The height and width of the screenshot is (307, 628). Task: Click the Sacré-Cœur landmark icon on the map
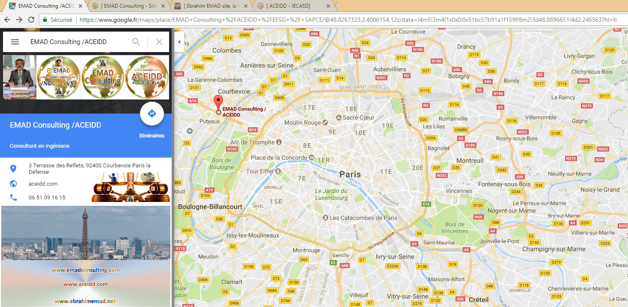tap(339, 117)
